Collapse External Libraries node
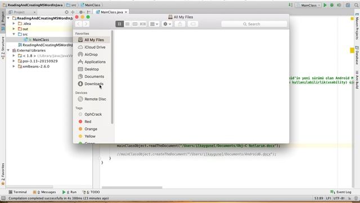Screen dimensions: 360x203 tap(8, 50)
